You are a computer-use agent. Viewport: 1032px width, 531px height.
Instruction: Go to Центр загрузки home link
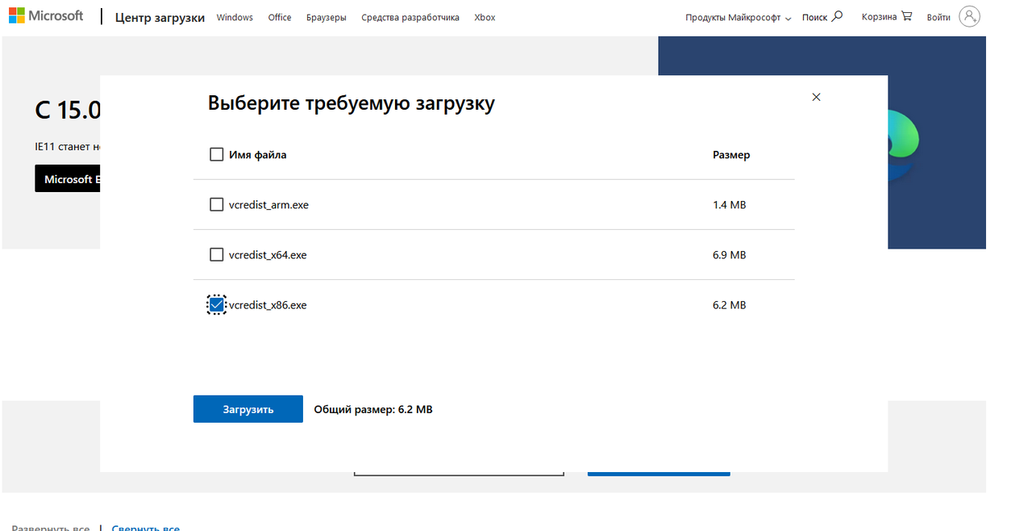[x=160, y=17]
